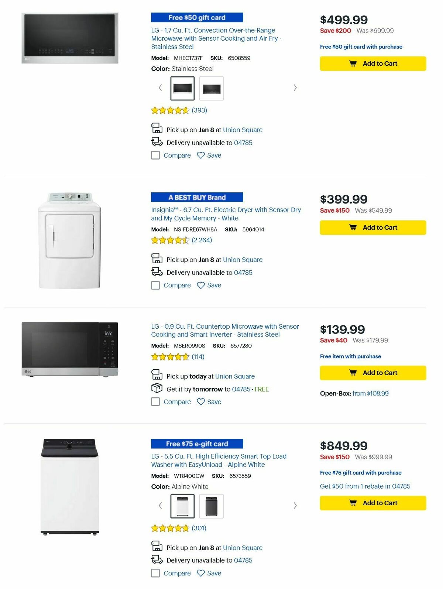Click the cart icon inside the top Add to Cart button
443x589 pixels.
coord(353,63)
